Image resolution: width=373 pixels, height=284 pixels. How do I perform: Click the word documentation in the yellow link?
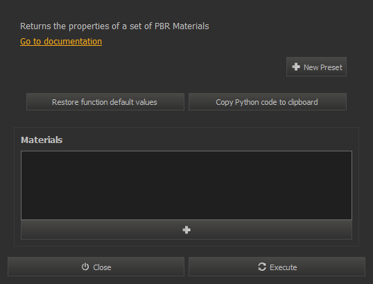[73, 42]
